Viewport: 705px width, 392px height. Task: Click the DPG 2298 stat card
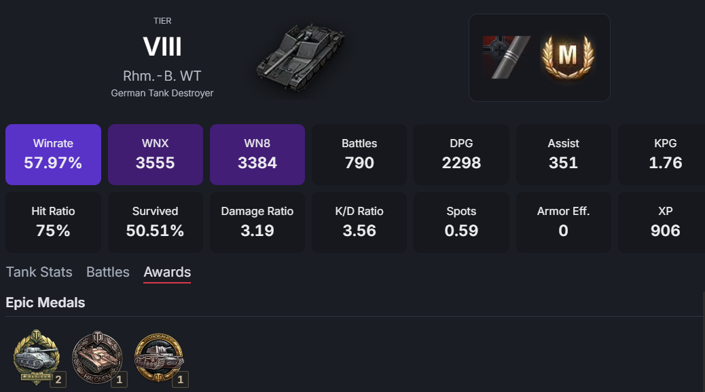click(x=461, y=155)
